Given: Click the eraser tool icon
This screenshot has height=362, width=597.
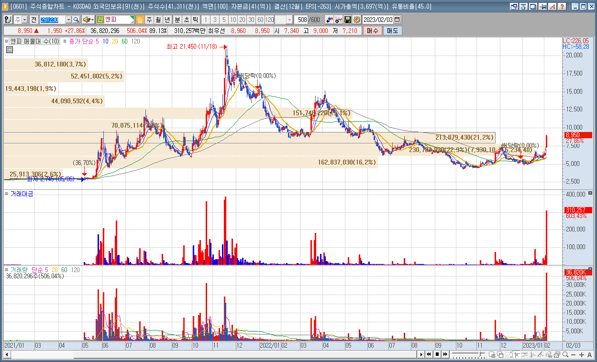Looking at the screenshot, I should click(x=549, y=354).
